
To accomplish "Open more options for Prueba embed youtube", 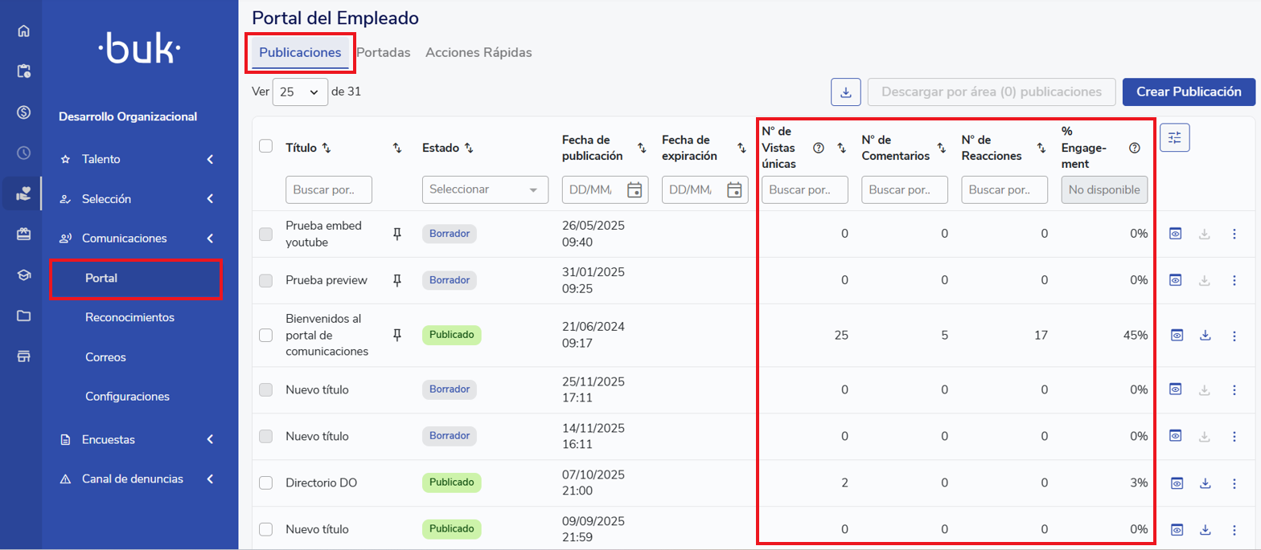I will point(1234,234).
